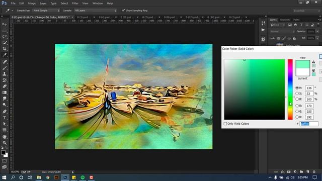
Task: Select the Brush tool
Action: coord(5,68)
